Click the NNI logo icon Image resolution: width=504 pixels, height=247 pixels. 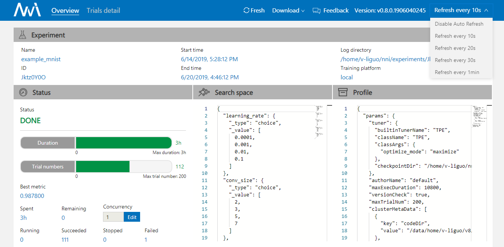pyautogui.click(x=27, y=10)
